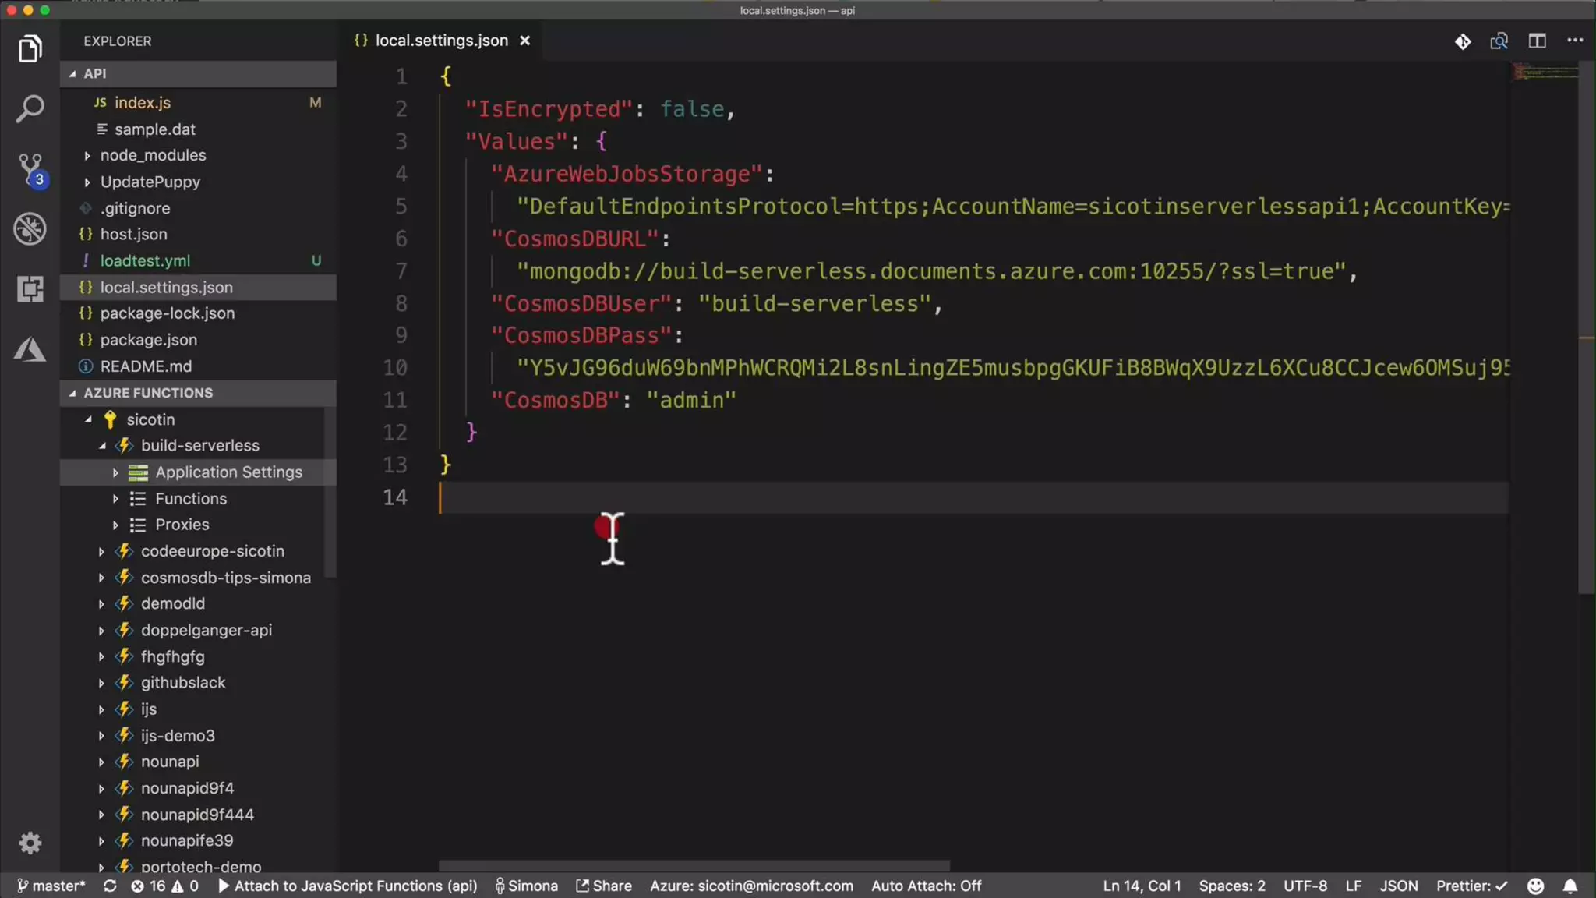Toggle Prettier status indicator
Viewport: 1596px width, 898px height.
pyautogui.click(x=1471, y=886)
